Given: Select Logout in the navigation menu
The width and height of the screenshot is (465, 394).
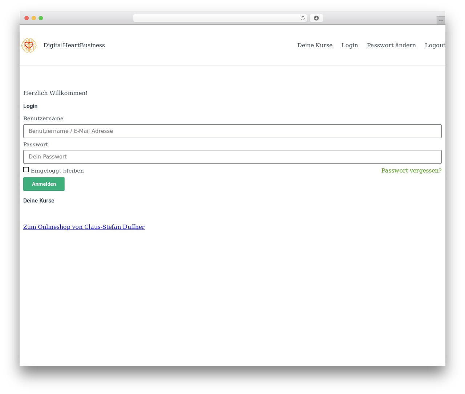Looking at the screenshot, I should (435, 45).
